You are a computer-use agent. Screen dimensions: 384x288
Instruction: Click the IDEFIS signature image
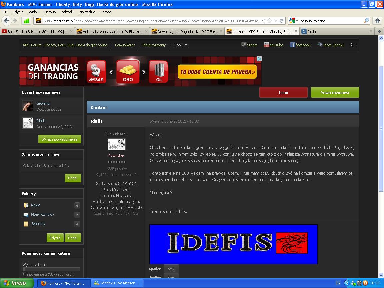click(234, 244)
